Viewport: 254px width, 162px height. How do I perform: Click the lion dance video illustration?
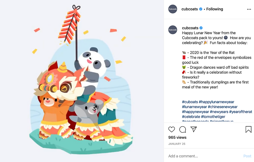coord(82,81)
